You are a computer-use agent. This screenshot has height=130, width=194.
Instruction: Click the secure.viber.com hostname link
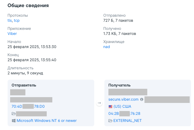[x=123, y=99]
